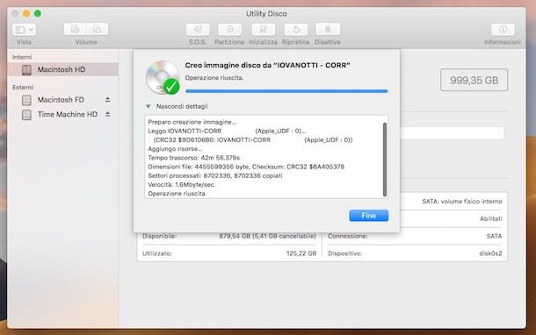The image size is (536, 335).
Task: Click the Abilitati value
Action: pyautogui.click(x=491, y=218)
